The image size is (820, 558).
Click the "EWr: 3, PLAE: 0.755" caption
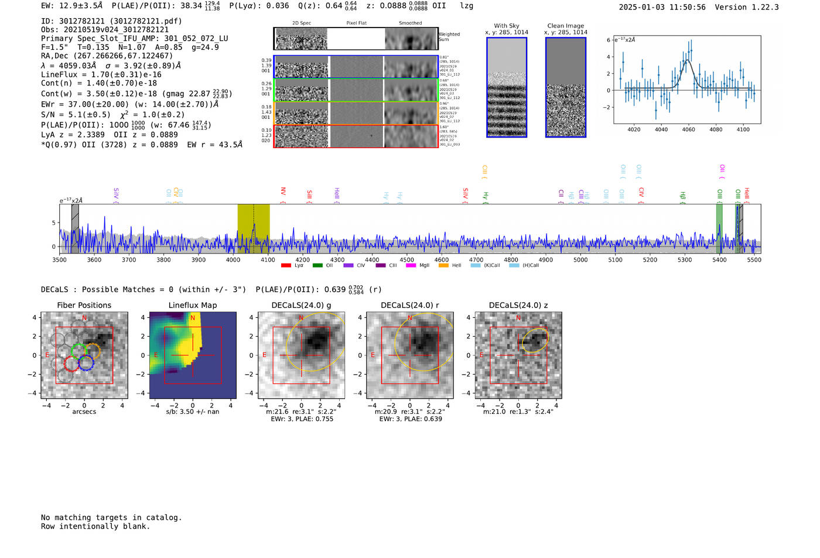coord(302,419)
